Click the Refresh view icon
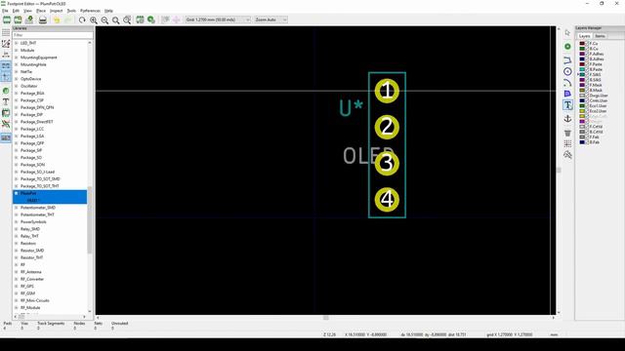 82,19
